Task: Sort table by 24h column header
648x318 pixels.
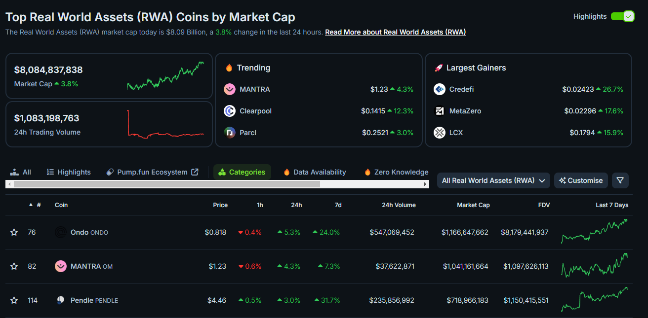Action: coord(296,205)
